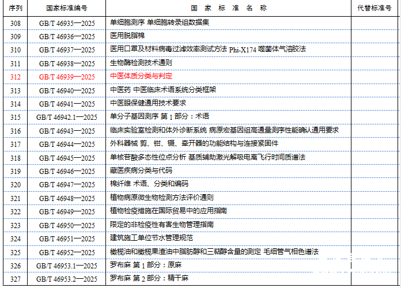Image resolution: width=401 pixels, height=288 pixels.
Task: Click standard number GB/T 46953.2—2025
Action: 67,279
